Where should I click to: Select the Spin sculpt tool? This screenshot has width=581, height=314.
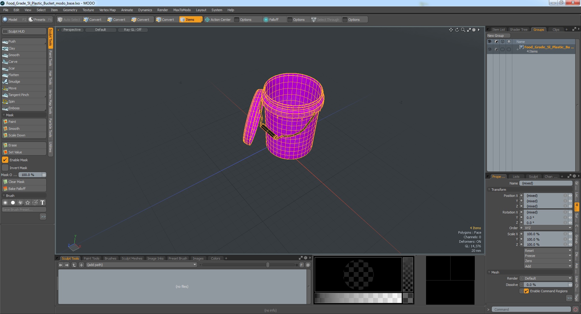(24, 101)
